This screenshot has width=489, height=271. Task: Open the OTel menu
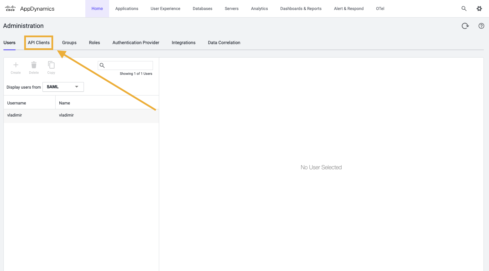(x=380, y=9)
